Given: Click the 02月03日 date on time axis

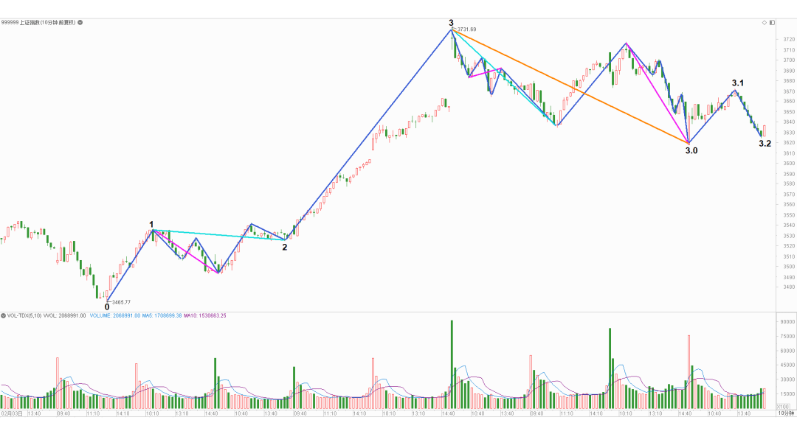Looking at the screenshot, I should pos(10,414).
